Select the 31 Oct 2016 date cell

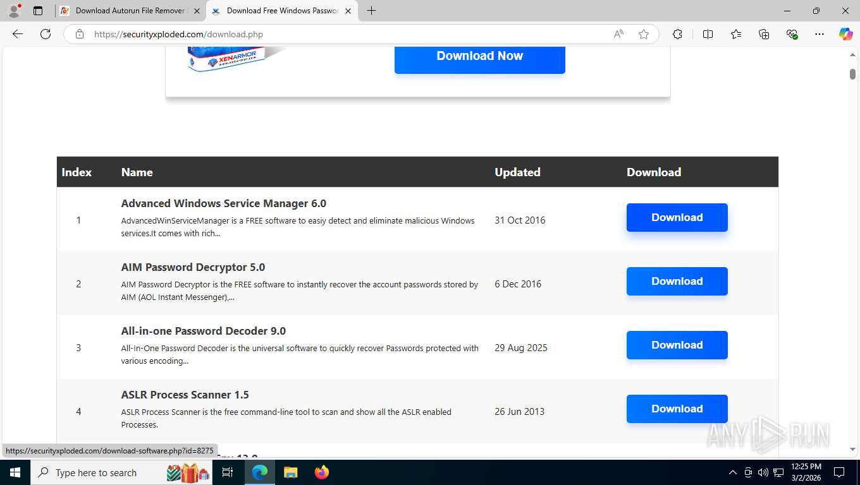tap(520, 220)
